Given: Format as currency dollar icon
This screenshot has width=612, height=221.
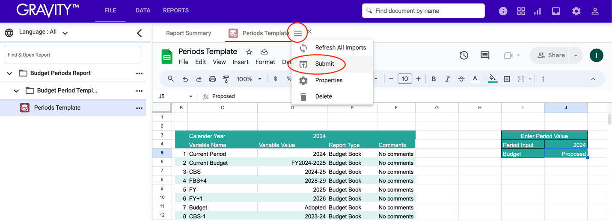Looking at the screenshot, I should (275, 79).
